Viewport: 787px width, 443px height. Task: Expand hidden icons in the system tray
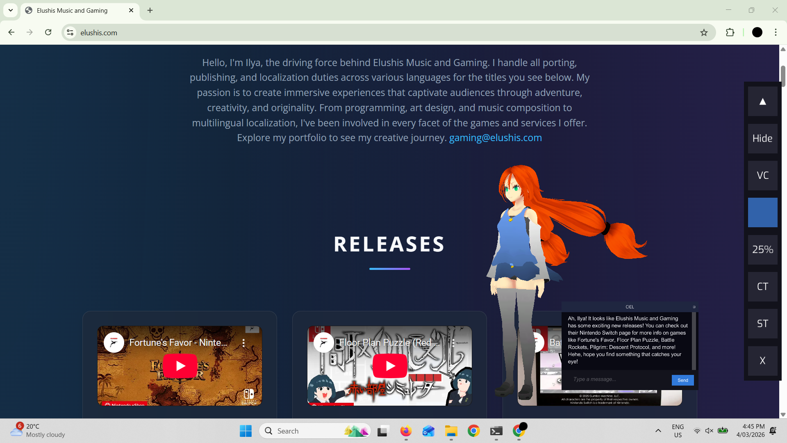pyautogui.click(x=659, y=431)
